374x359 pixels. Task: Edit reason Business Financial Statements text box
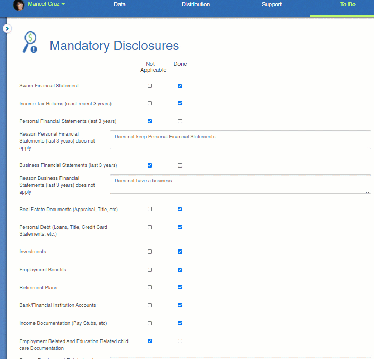241,184
